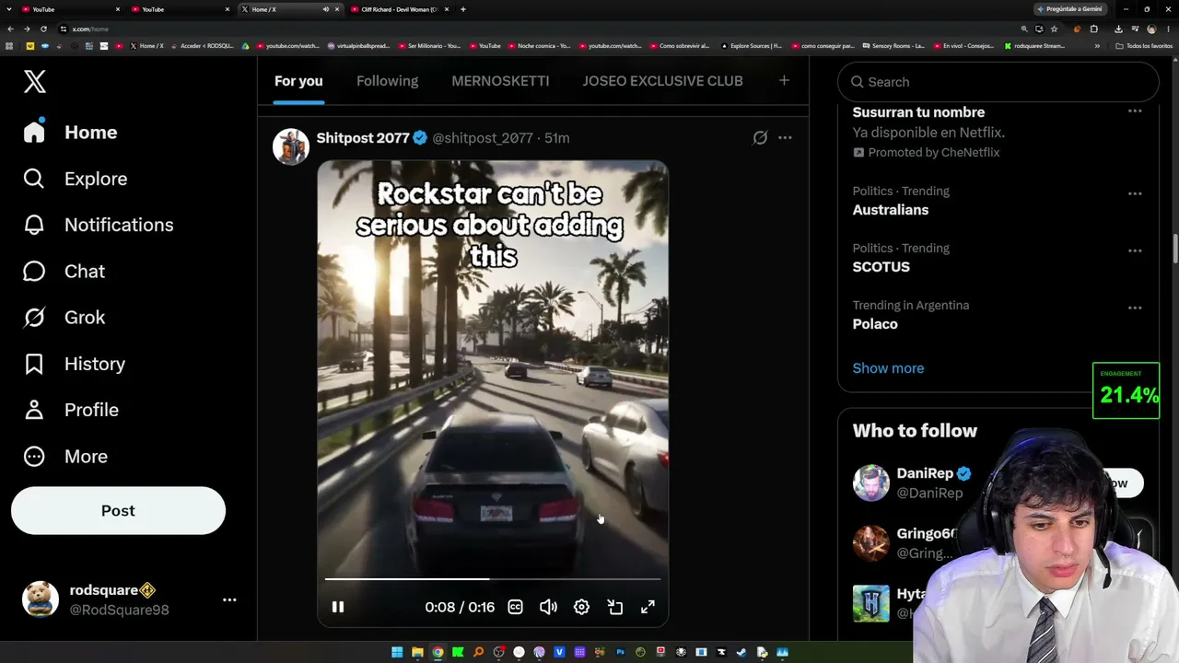Open the Windows Start menu
Viewport: 1179px width, 663px height.
(397, 652)
